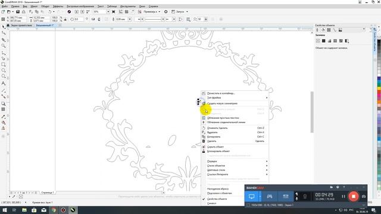
Task: Choose 'Создать новую симметрию' in the menu
Action: click(235, 103)
